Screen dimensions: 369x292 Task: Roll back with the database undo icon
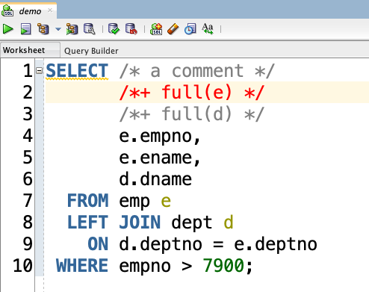[x=131, y=29]
